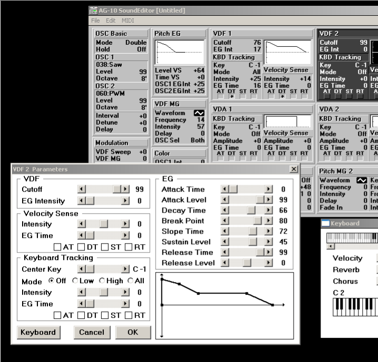Click the Decay Time slider thumb

(x=251, y=210)
